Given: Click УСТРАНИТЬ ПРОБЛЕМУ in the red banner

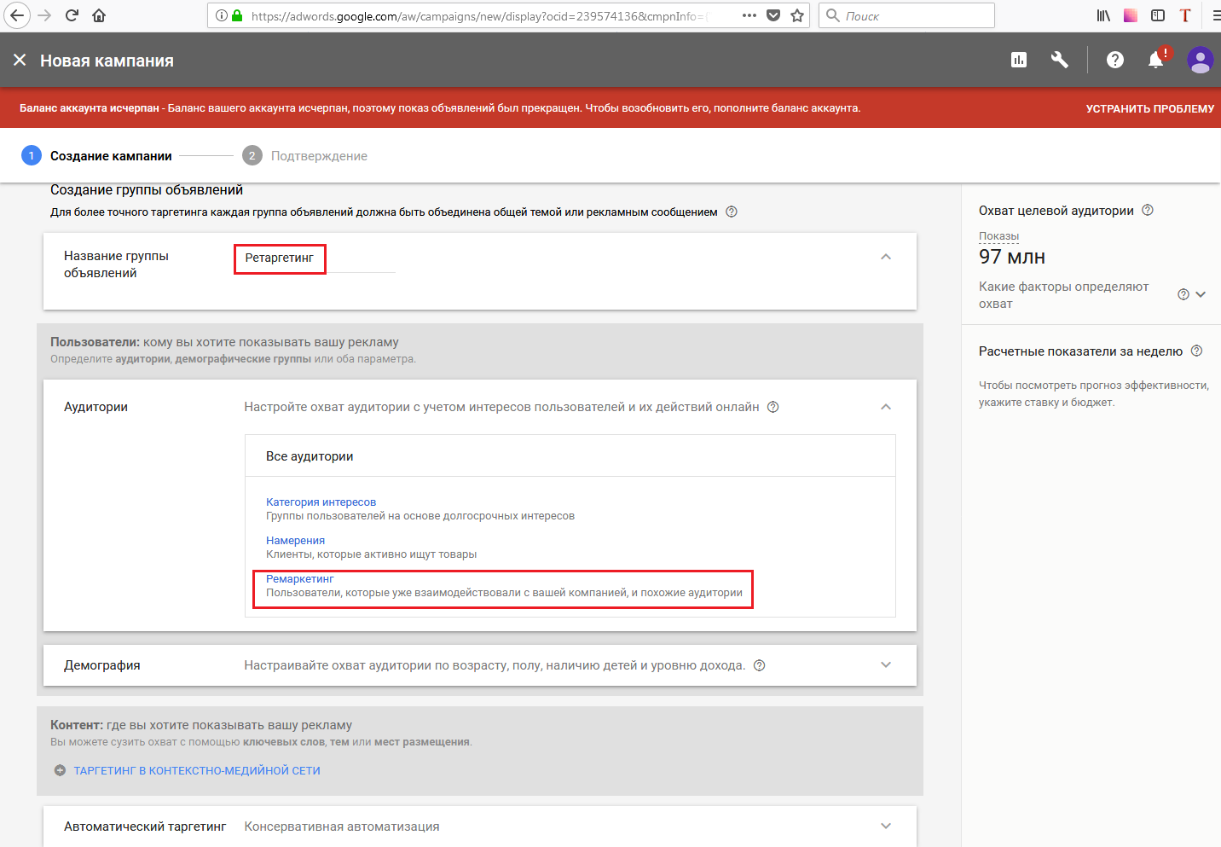Looking at the screenshot, I should point(1149,108).
